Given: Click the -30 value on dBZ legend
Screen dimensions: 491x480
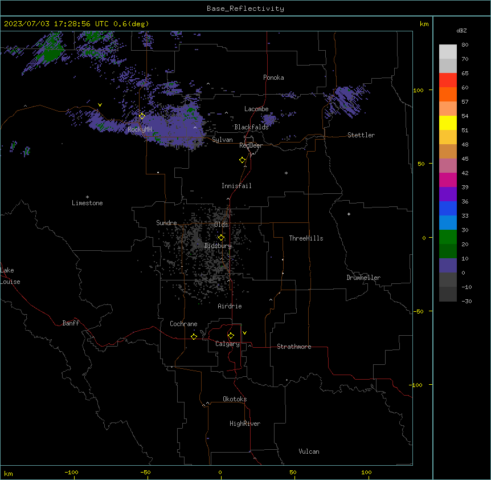Looking at the screenshot, I should pos(467,301).
